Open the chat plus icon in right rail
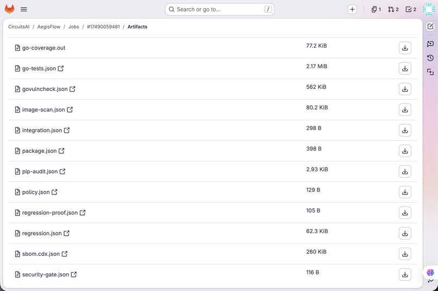This screenshot has height=291, width=438. tap(430, 44)
